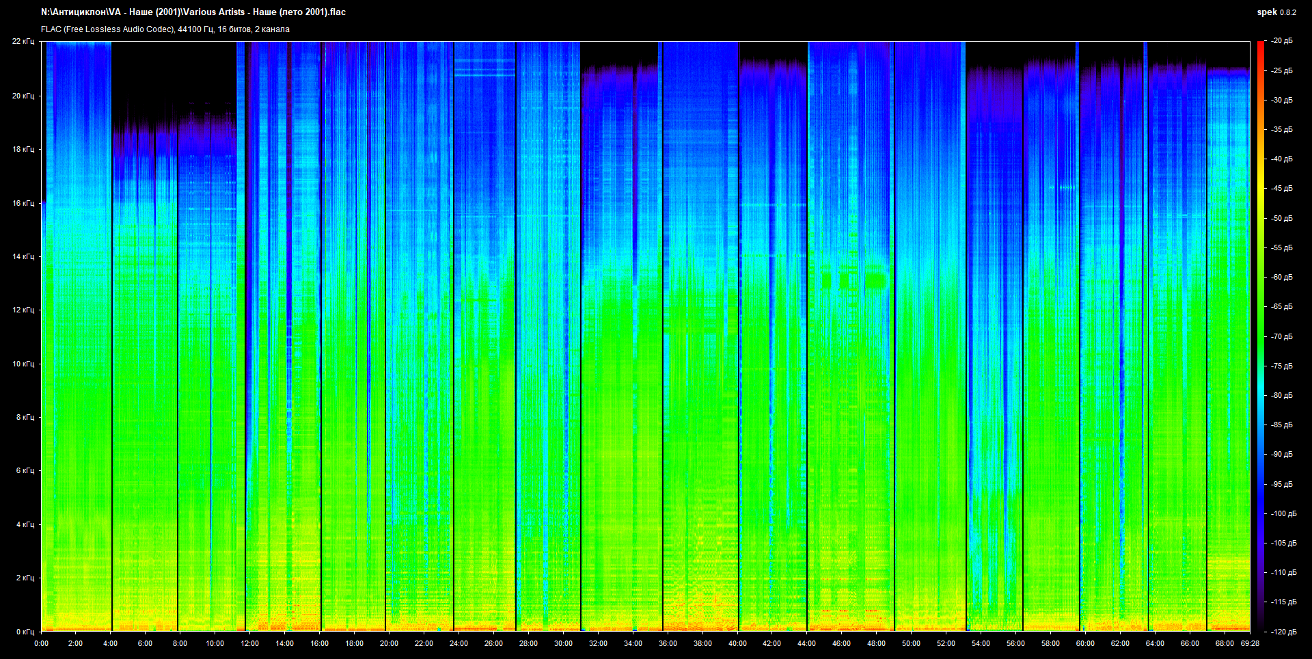Image resolution: width=1312 pixels, height=659 pixels.
Task: Click the -120 дБ level label
Action: point(1283,632)
